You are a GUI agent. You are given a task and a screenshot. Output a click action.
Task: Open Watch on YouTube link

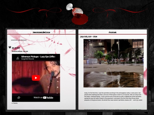tap(43, 97)
